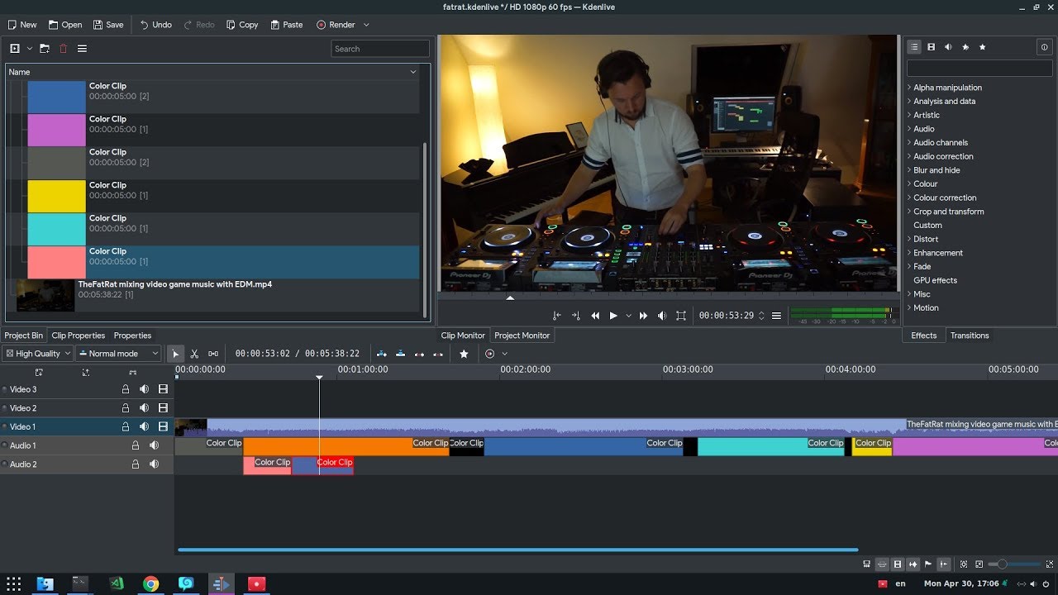
Task: Launch Kdenlive icon in the taskbar
Action: click(x=221, y=584)
